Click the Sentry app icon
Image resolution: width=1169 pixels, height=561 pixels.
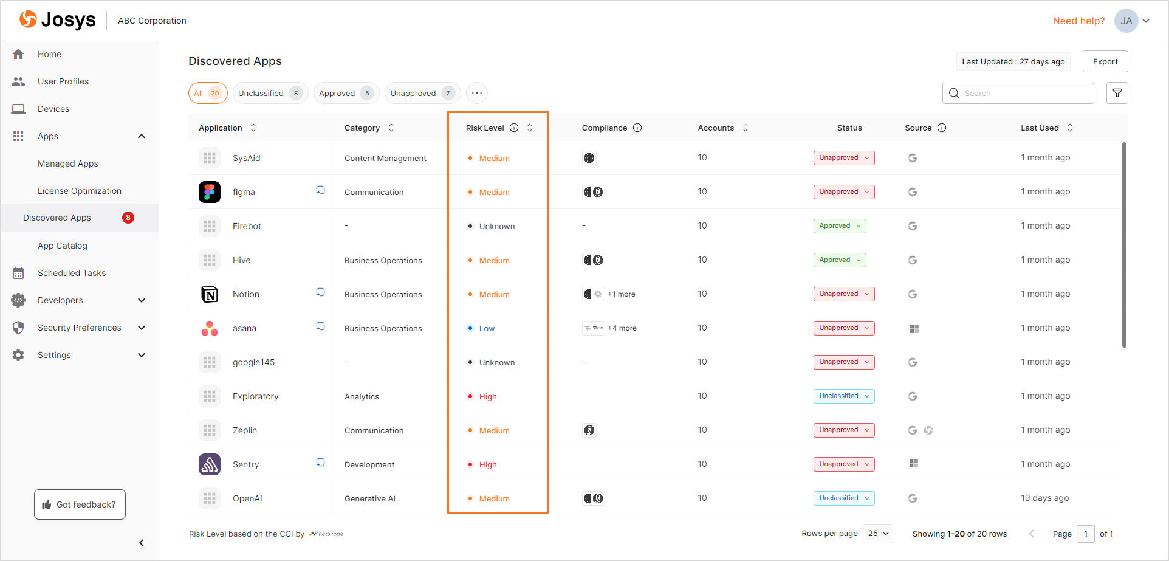click(210, 464)
